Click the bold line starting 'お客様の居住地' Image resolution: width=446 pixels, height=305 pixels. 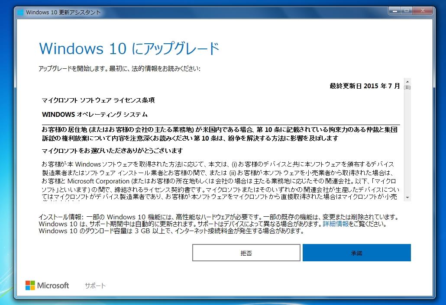[220, 130]
